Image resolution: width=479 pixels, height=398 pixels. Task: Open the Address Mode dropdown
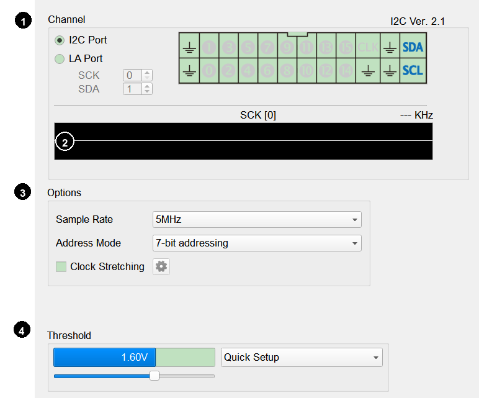pyautogui.click(x=257, y=243)
